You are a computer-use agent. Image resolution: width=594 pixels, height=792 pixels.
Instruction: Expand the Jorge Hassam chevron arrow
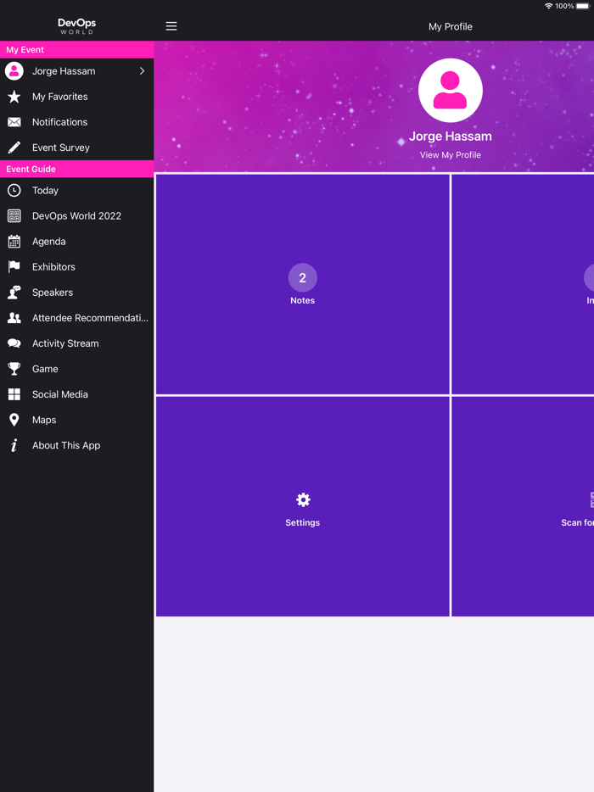tap(142, 71)
